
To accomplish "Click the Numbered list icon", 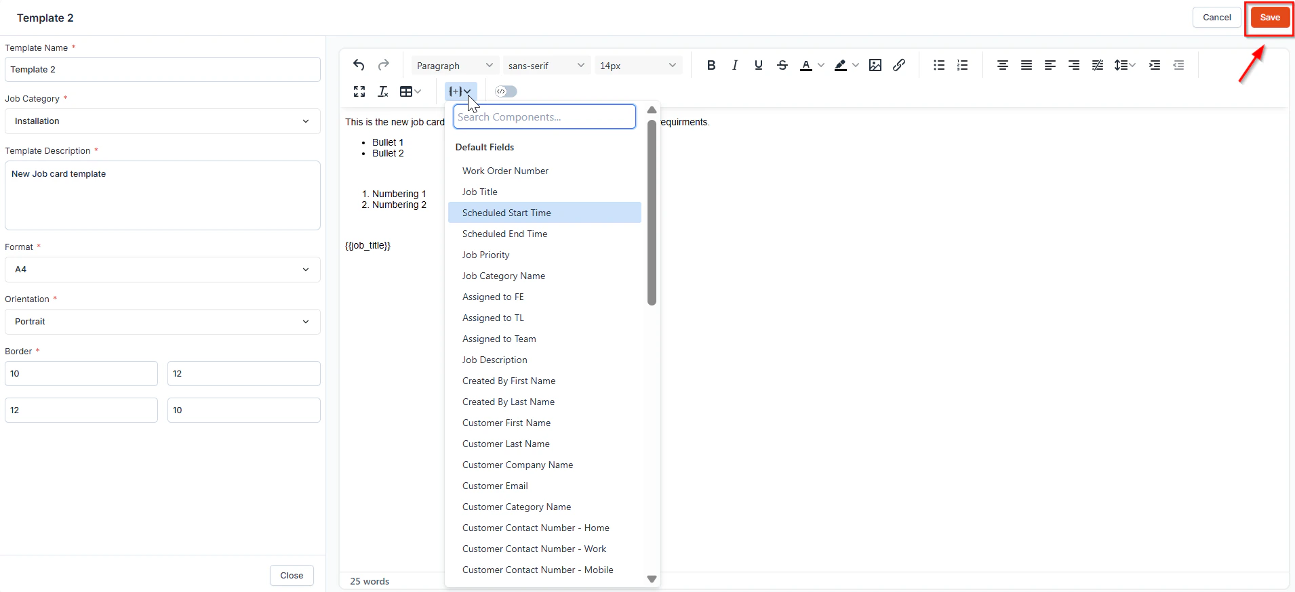I will click(962, 65).
